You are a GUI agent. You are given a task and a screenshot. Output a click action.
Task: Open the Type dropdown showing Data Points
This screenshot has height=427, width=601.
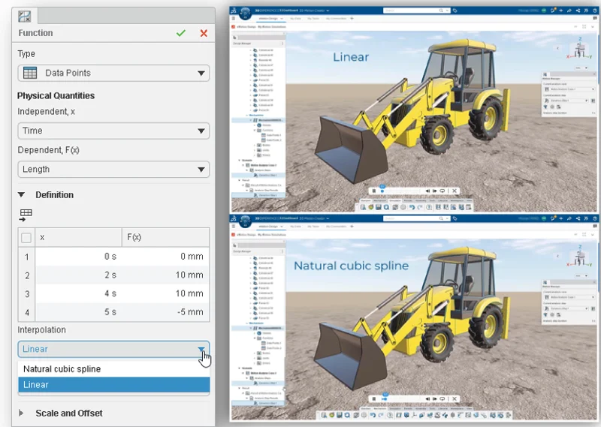tap(113, 73)
